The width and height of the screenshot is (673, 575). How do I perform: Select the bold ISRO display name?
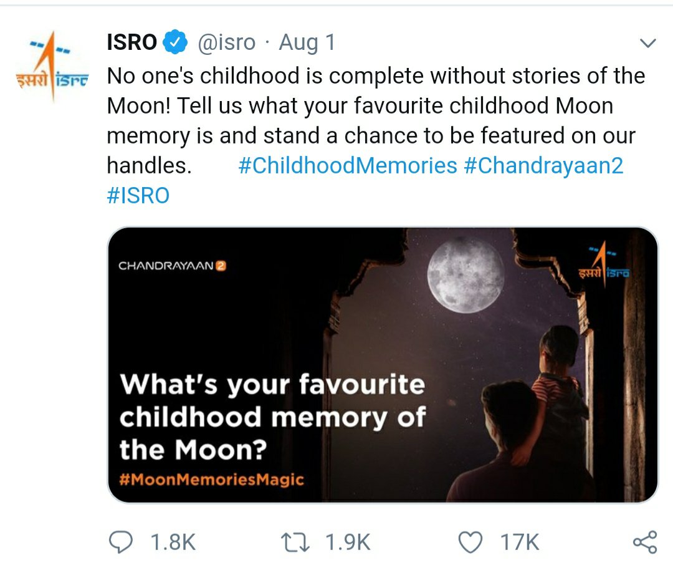click(x=132, y=42)
